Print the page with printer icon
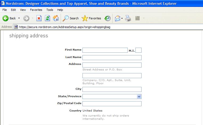 pos(128,18)
